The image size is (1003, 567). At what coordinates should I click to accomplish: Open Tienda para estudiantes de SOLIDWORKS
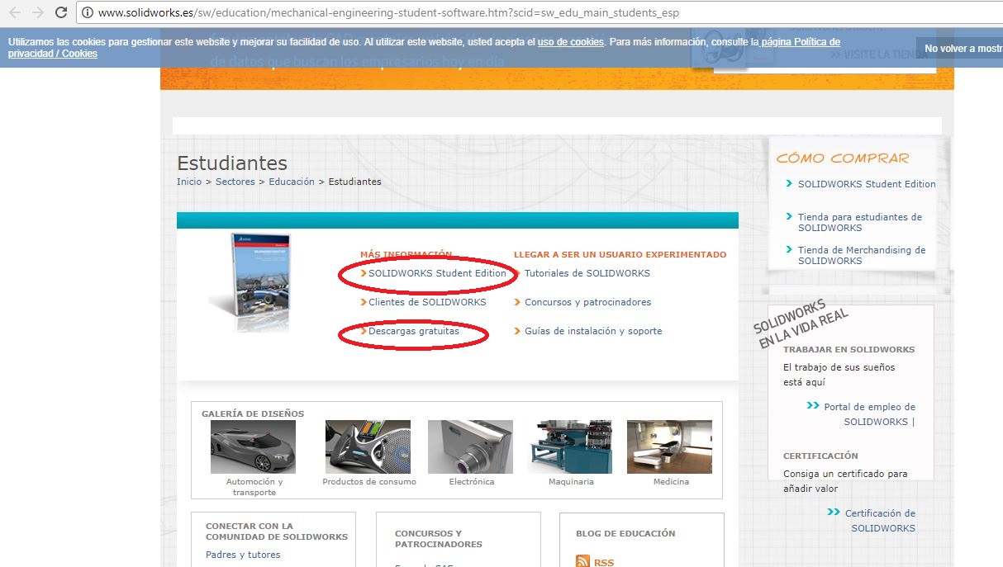pyautogui.click(x=860, y=222)
